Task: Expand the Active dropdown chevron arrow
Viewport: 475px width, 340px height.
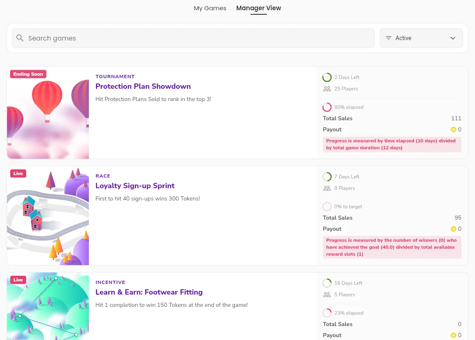Action: click(452, 38)
